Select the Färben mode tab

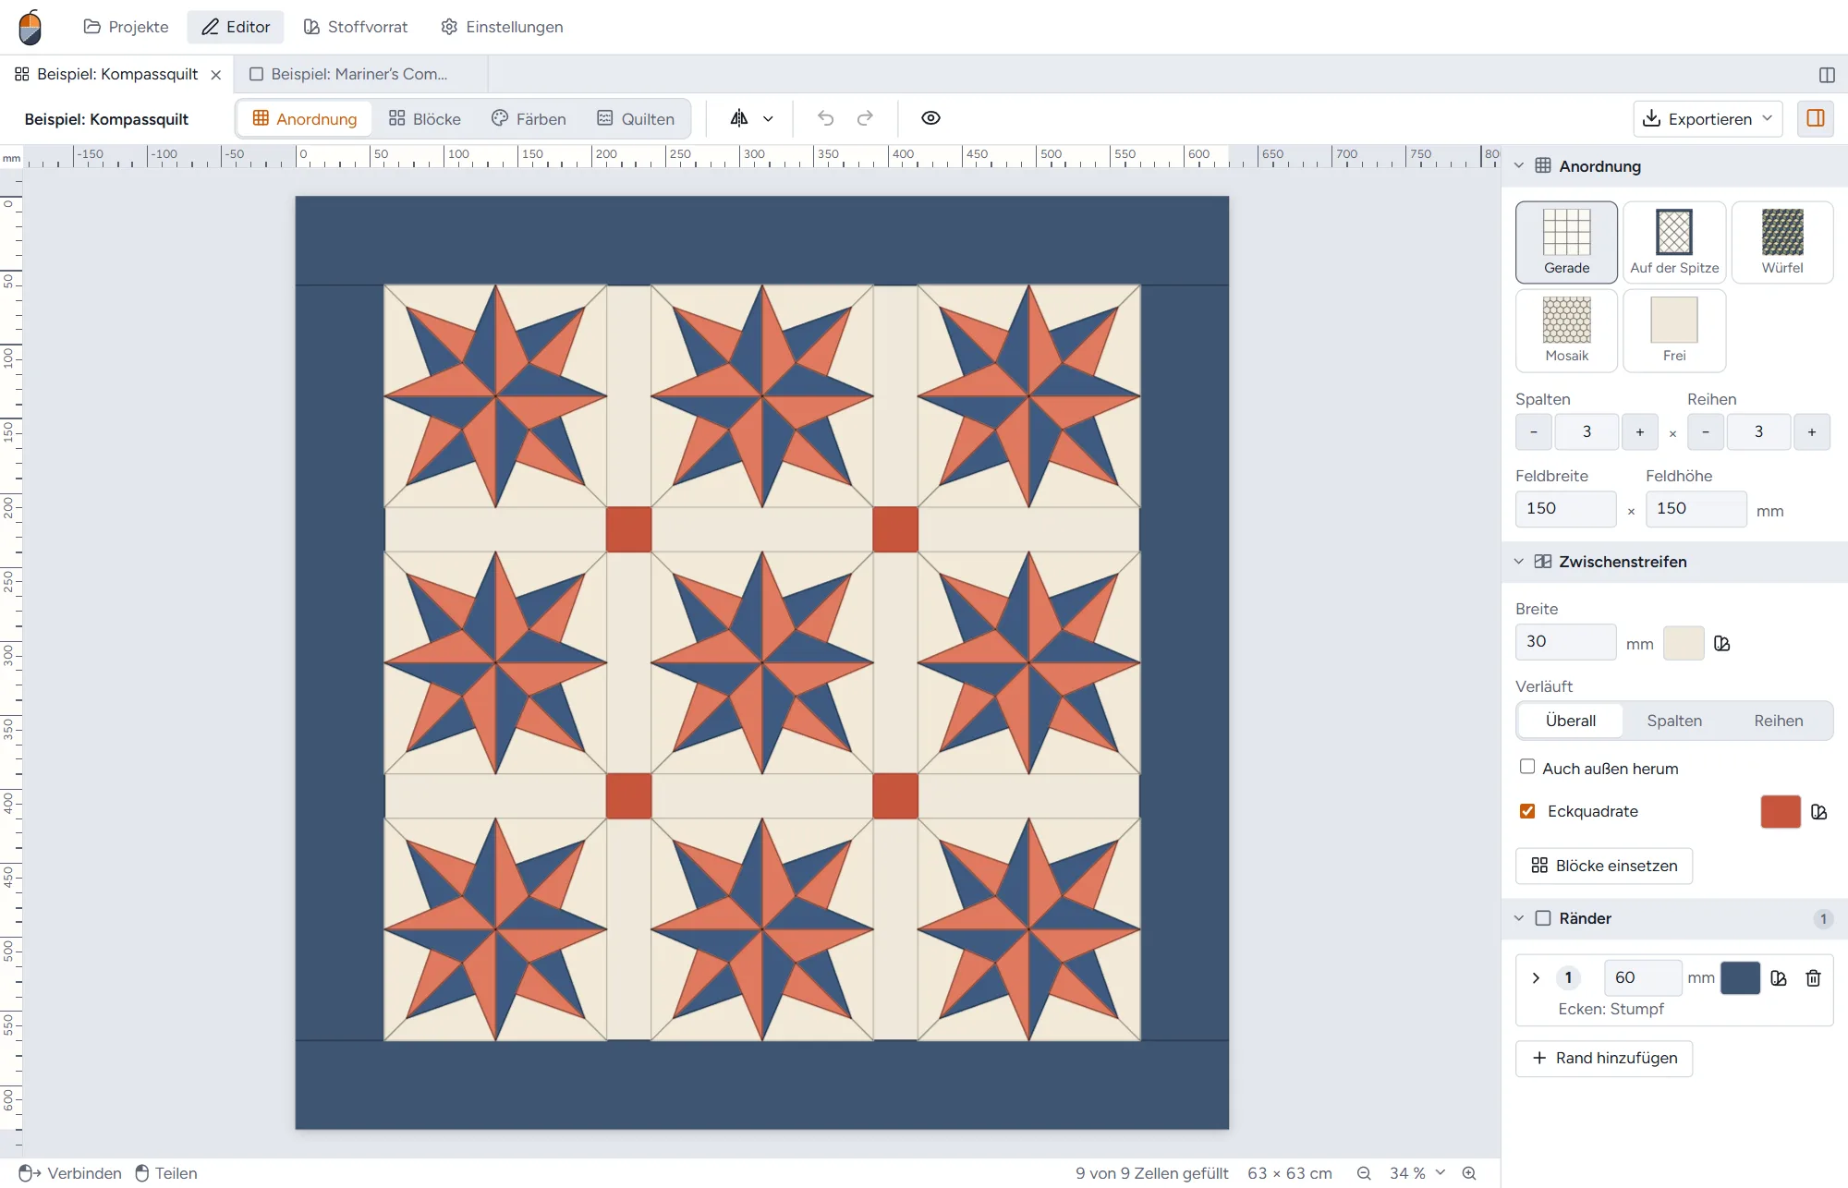(529, 118)
